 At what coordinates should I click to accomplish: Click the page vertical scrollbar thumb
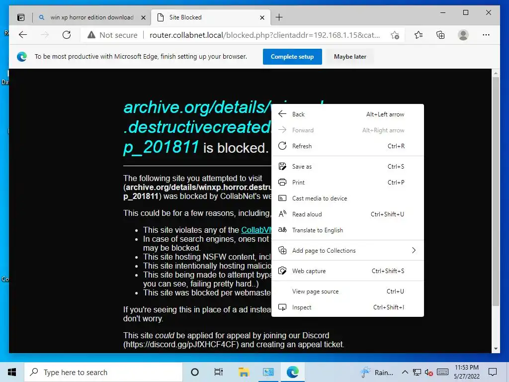click(496, 191)
